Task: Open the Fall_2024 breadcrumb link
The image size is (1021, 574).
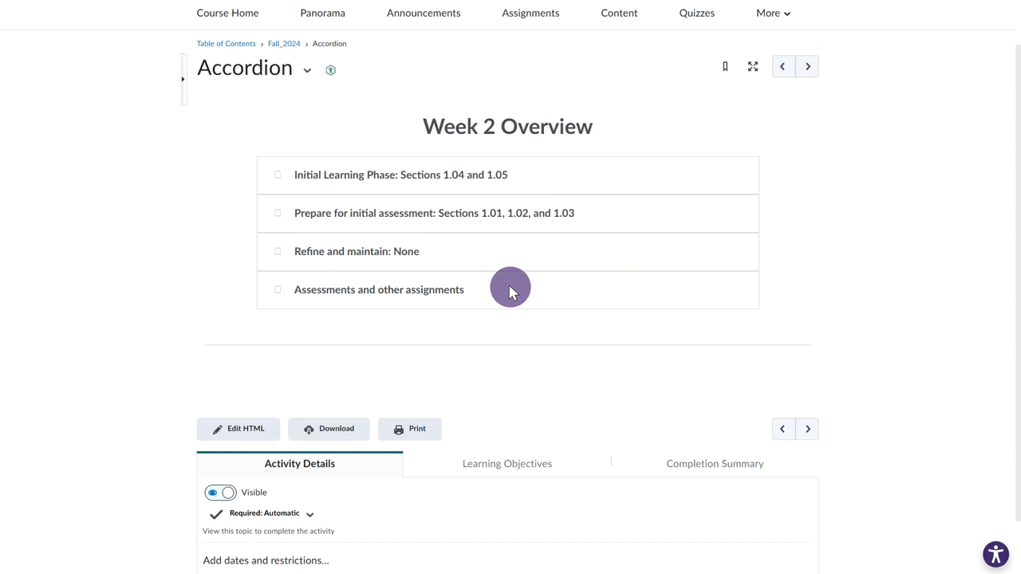Action: 284,44
